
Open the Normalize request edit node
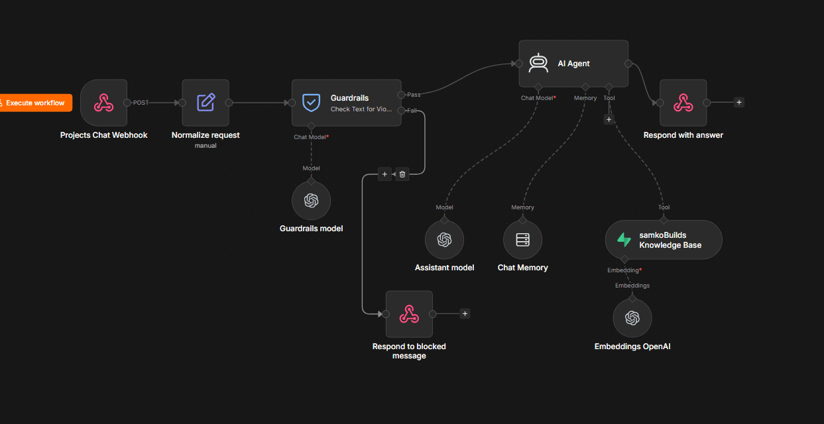point(206,103)
